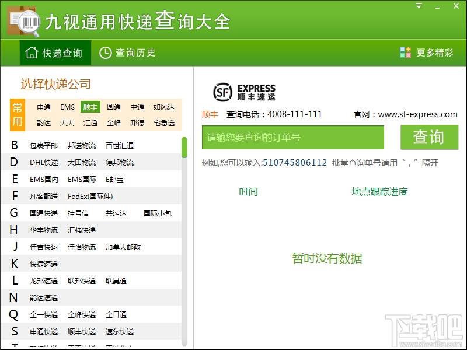This screenshot has height=350, width=467.
Task: Click the order number input field
Action: tap(293, 137)
